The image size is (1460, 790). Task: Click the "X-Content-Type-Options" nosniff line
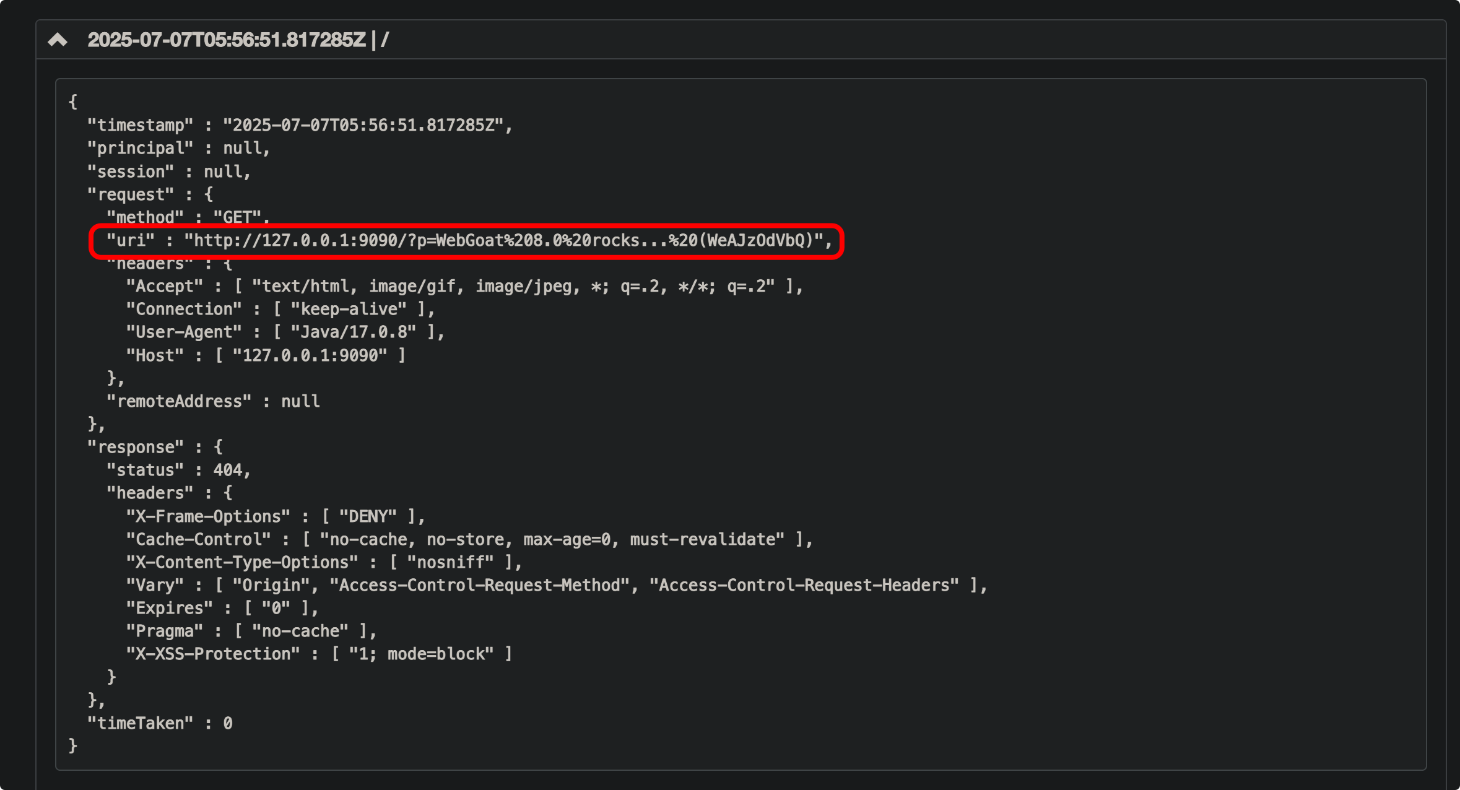click(x=324, y=562)
